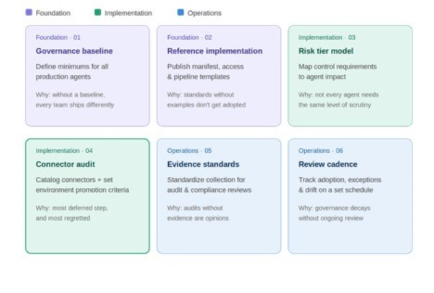
Task: Open the Review cadence card title
Action: (328, 164)
